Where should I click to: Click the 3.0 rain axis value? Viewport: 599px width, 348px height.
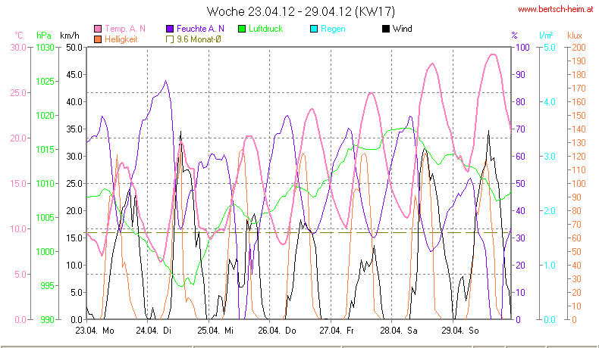[x=550, y=157]
